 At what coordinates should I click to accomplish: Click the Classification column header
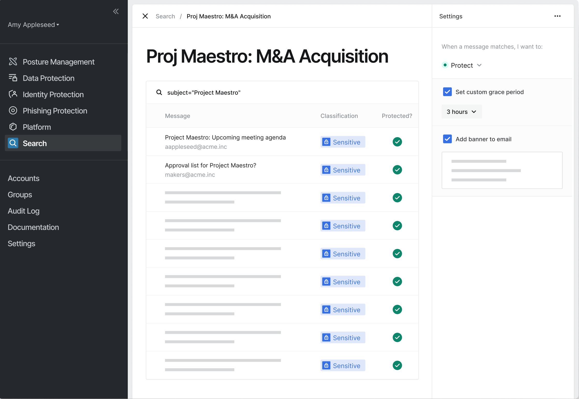pyautogui.click(x=339, y=116)
